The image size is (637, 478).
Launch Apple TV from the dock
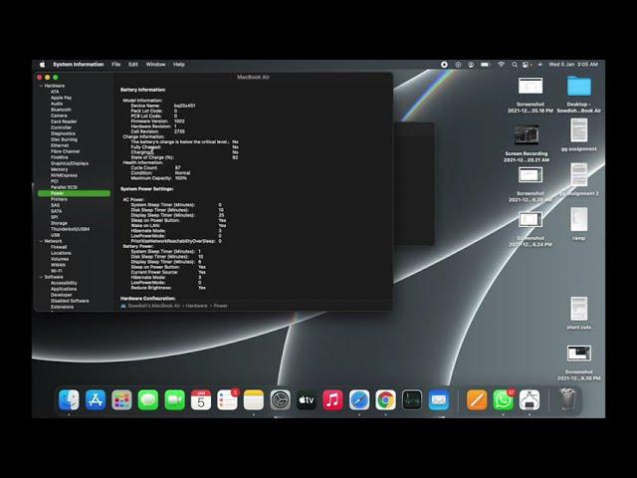click(307, 400)
